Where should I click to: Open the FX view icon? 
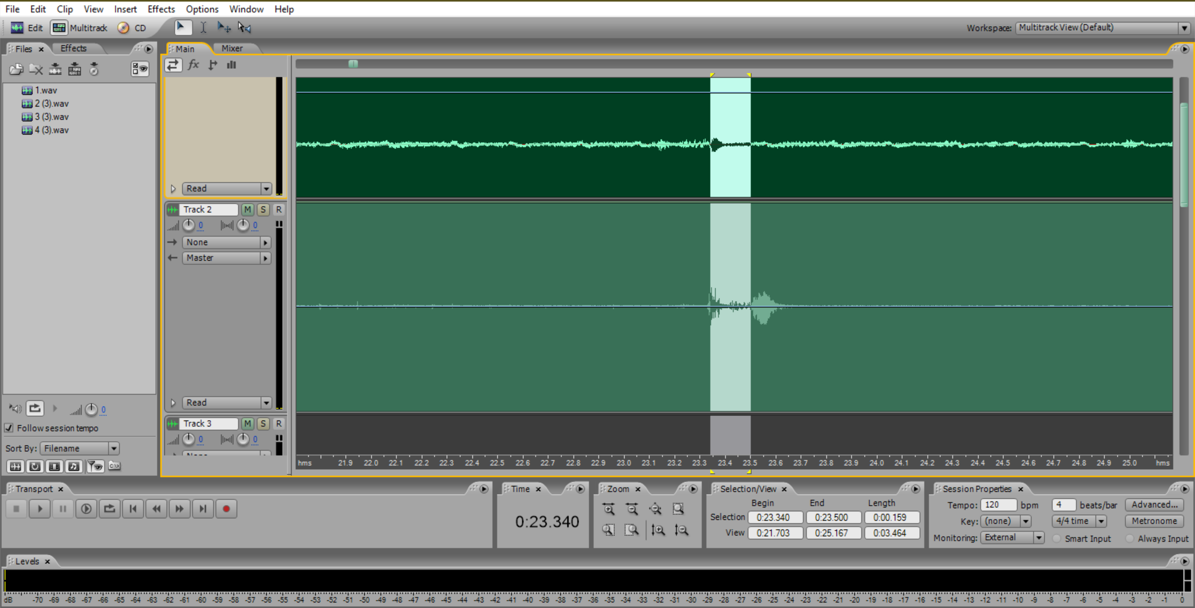(x=193, y=65)
